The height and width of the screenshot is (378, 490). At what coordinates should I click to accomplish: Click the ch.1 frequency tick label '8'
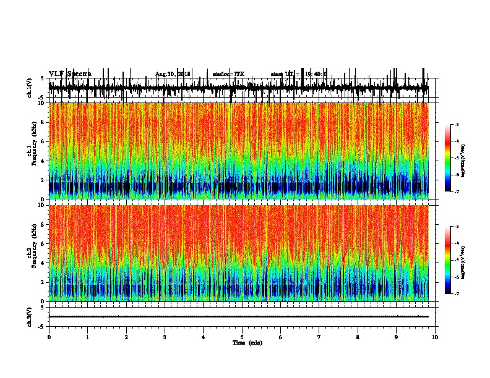(x=43, y=122)
